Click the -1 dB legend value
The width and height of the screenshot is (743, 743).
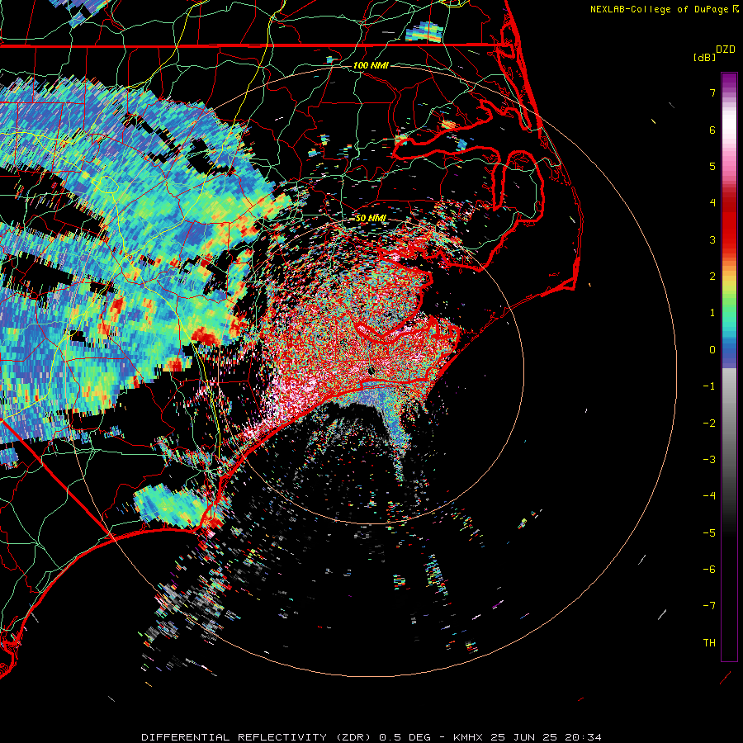tap(709, 386)
